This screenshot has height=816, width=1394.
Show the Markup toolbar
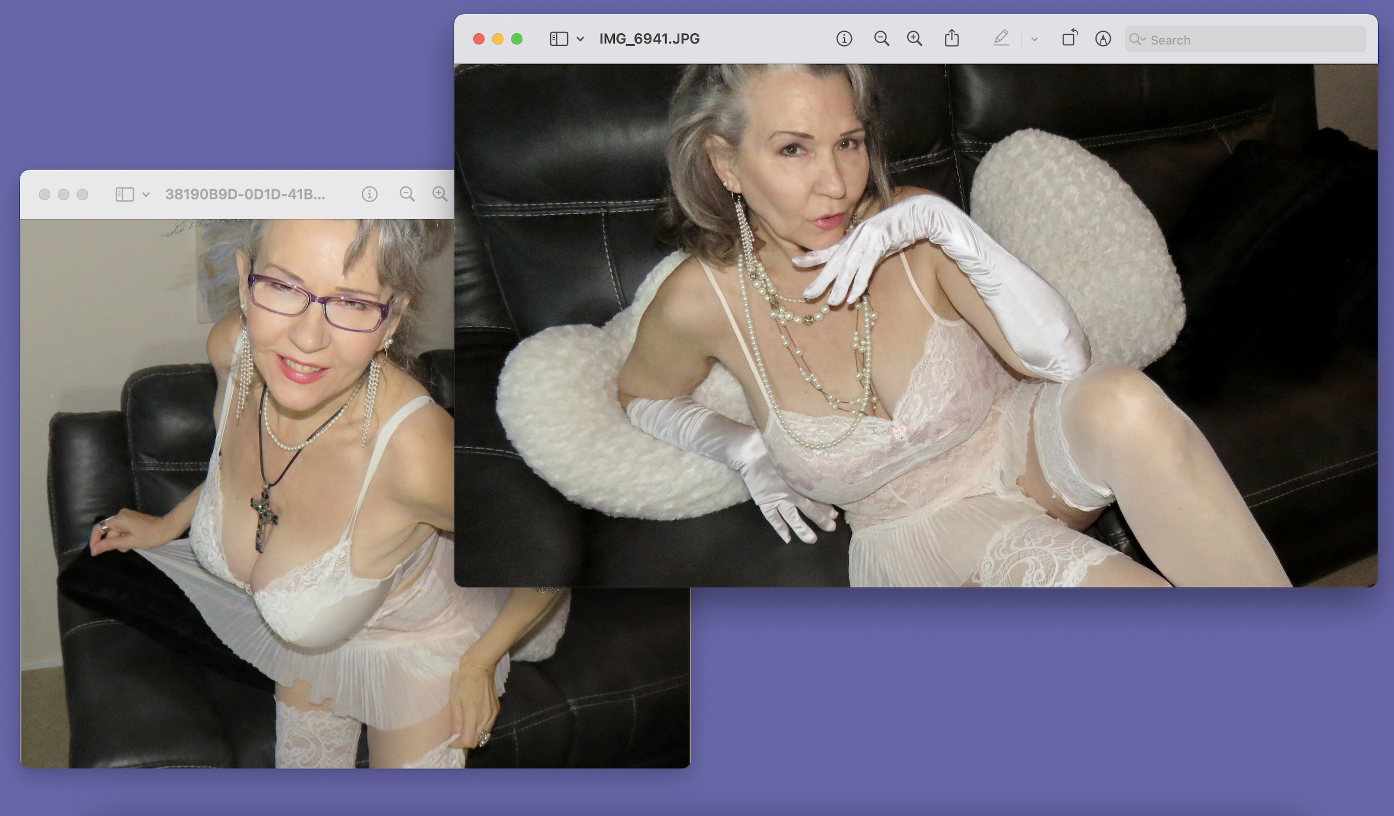point(1103,39)
